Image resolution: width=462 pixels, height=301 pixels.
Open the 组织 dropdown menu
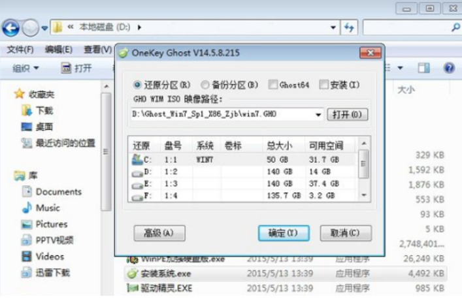pos(25,68)
